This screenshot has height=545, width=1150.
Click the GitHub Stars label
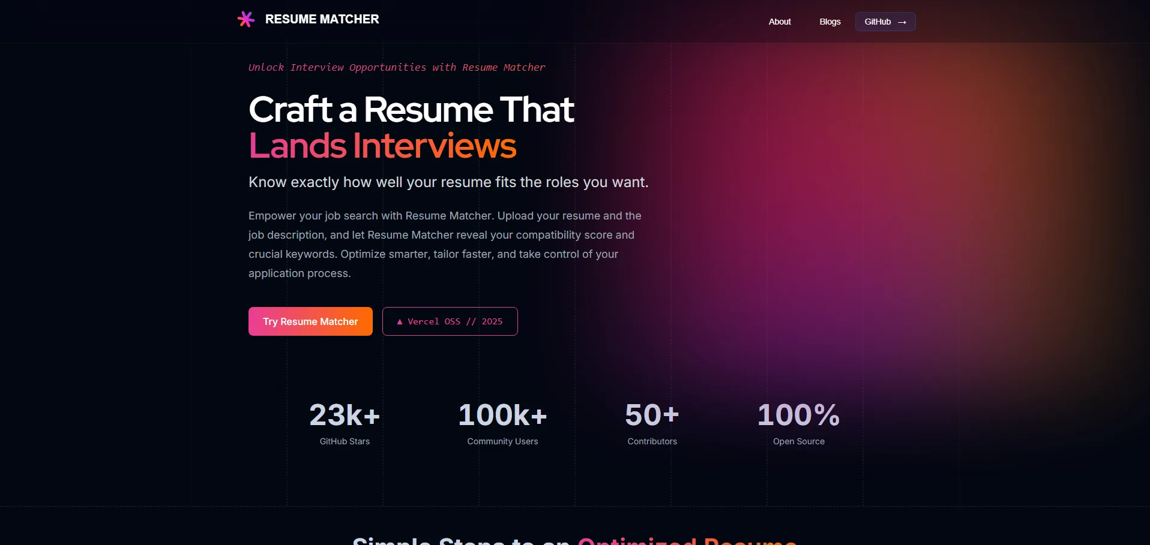click(x=345, y=441)
